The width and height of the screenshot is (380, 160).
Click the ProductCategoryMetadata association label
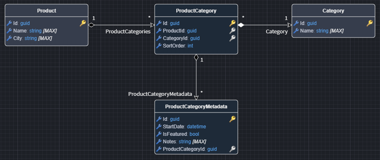(x=160, y=94)
